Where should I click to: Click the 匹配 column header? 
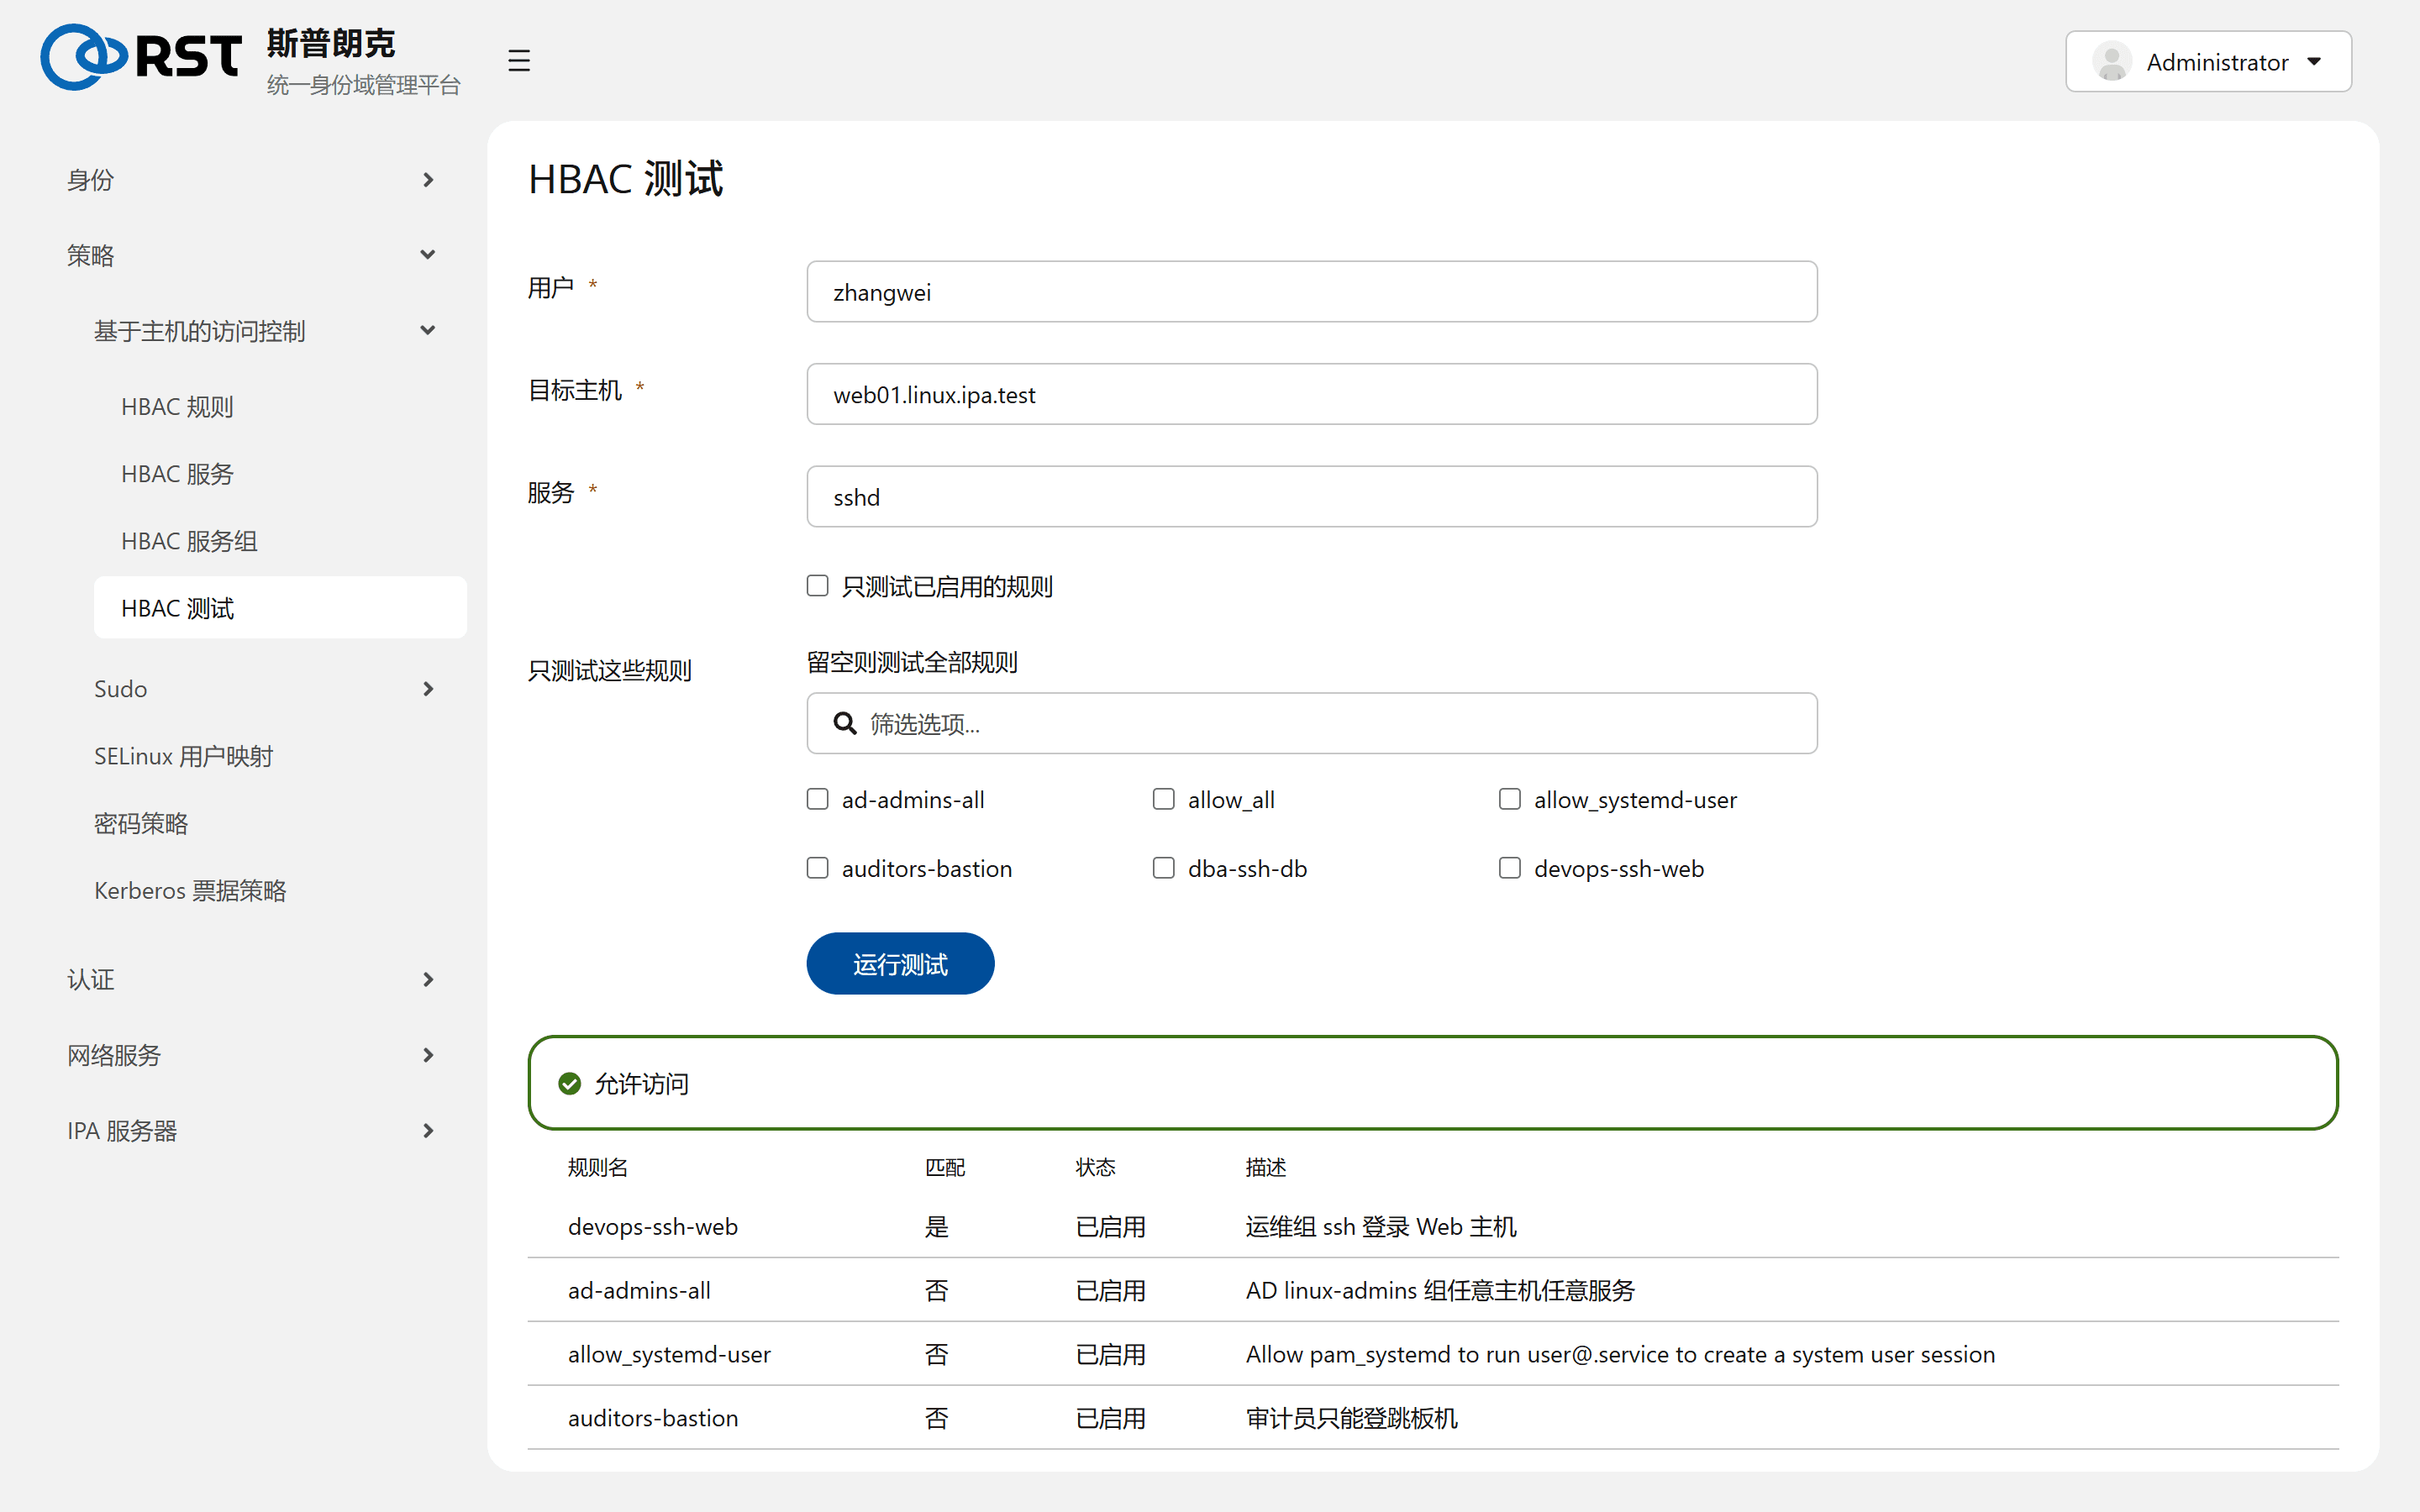point(945,1168)
